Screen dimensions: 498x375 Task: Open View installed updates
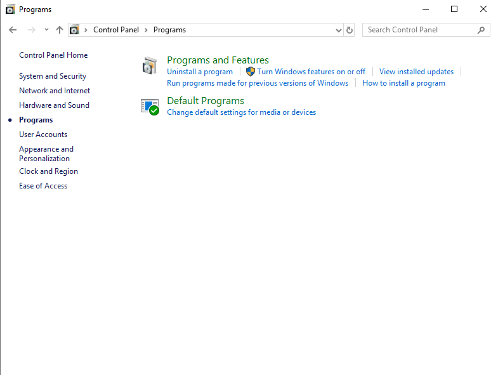pos(416,72)
